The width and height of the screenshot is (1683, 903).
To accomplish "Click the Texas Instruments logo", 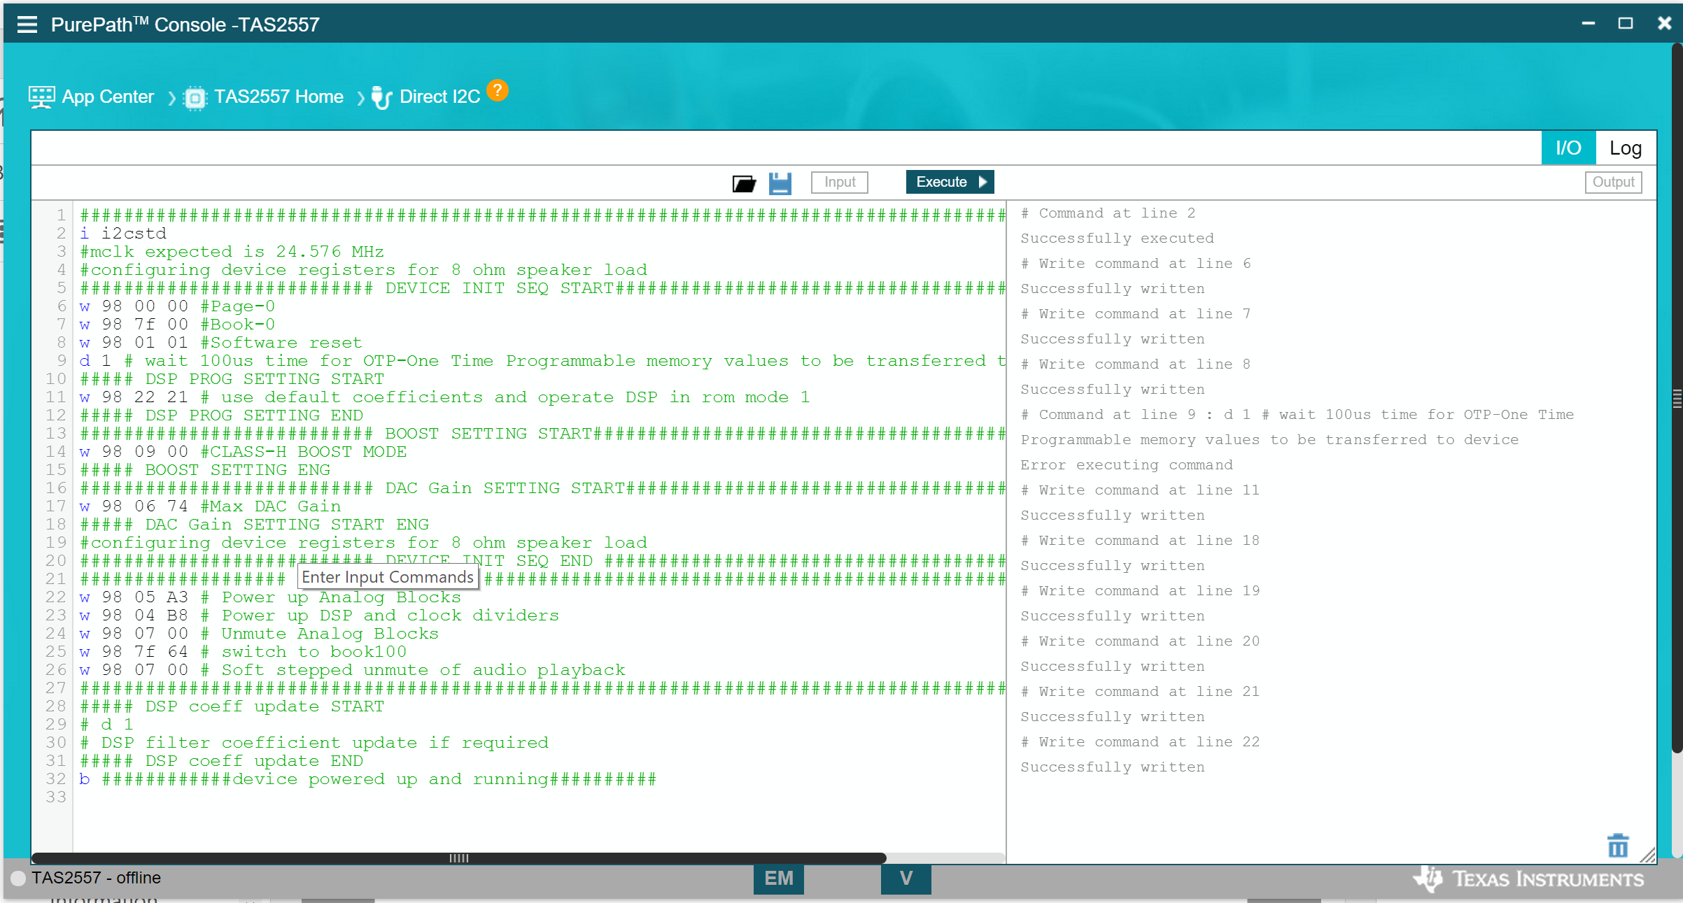I will [x=1527, y=879].
